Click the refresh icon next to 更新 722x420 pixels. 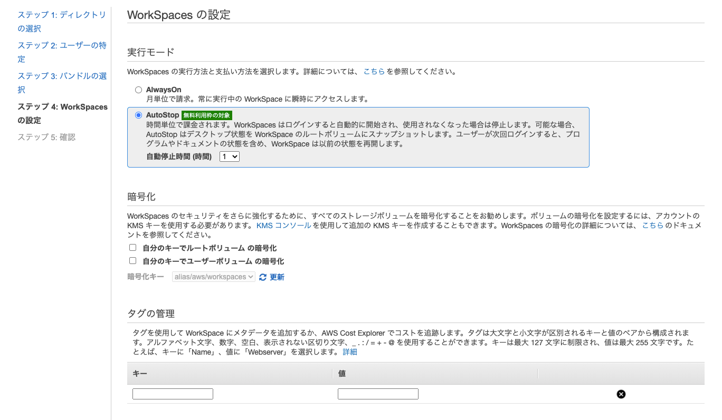[263, 277]
